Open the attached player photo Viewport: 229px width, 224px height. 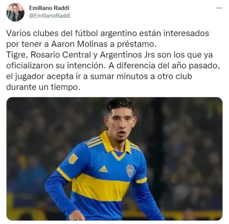(x=114, y=159)
